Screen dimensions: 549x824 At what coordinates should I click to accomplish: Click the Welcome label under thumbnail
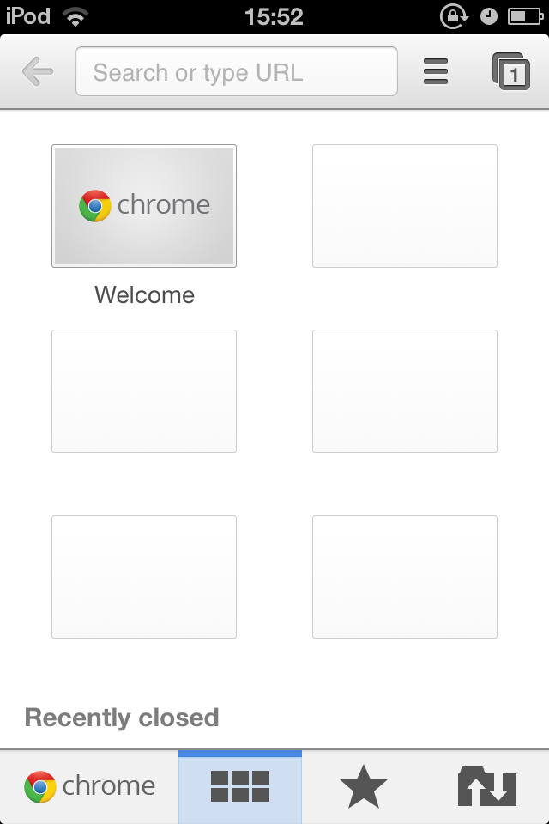click(144, 294)
